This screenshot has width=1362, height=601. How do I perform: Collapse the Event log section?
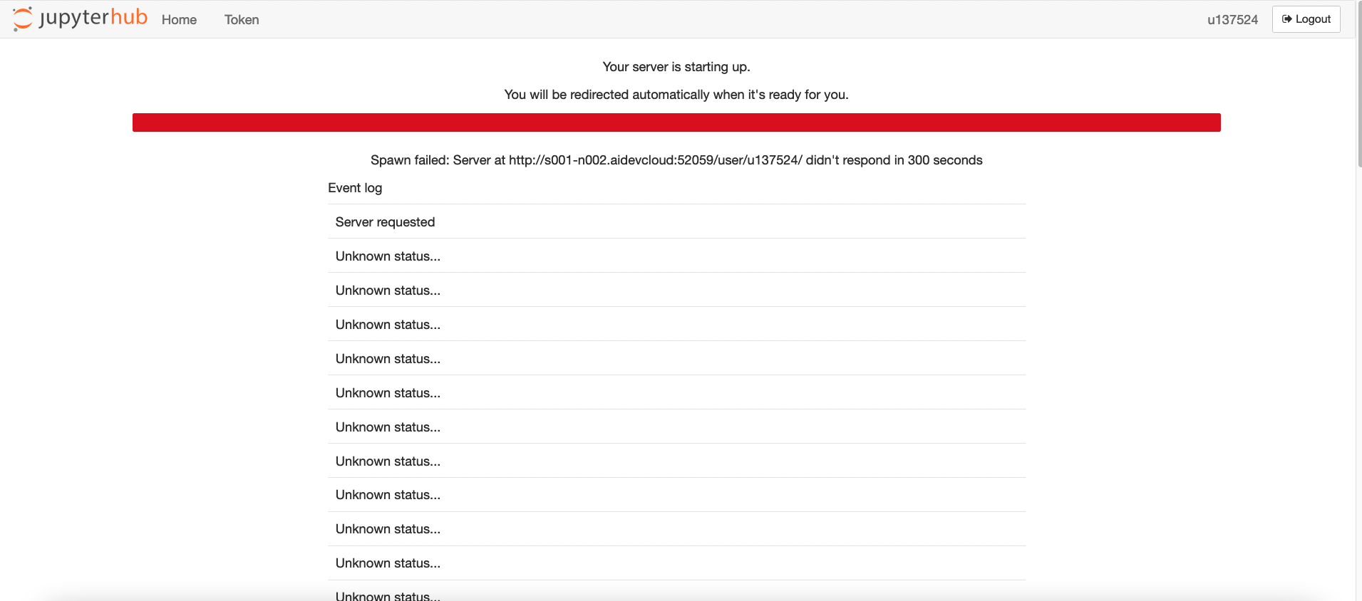click(355, 188)
